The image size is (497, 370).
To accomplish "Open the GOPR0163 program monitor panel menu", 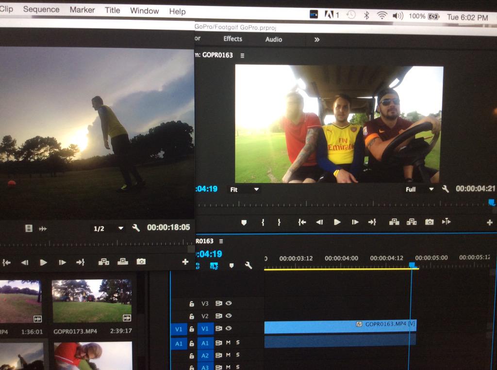I will (x=242, y=56).
